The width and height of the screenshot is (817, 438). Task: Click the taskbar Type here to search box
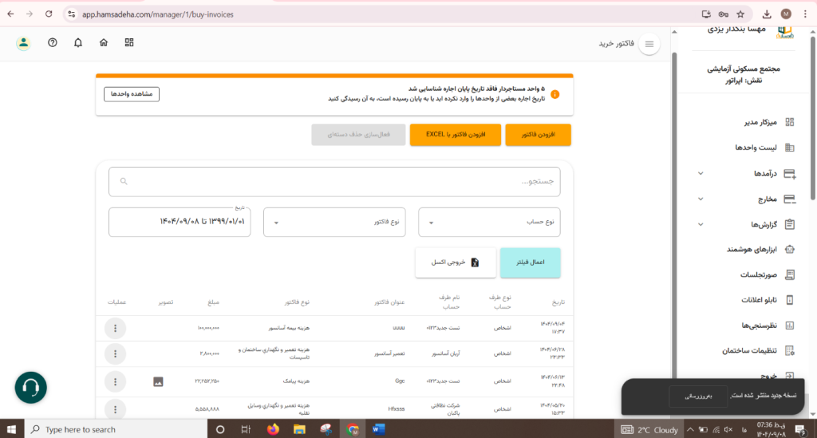click(x=116, y=430)
